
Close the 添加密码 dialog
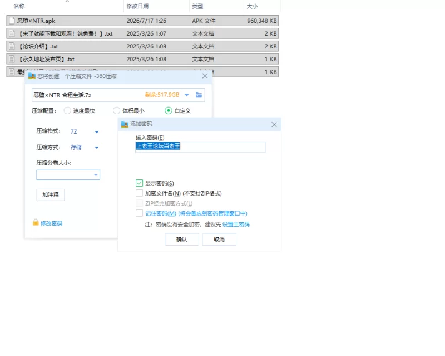click(x=274, y=125)
